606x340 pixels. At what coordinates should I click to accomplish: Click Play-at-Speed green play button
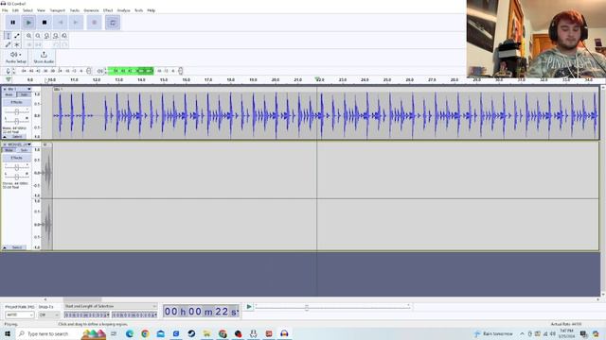point(249,307)
